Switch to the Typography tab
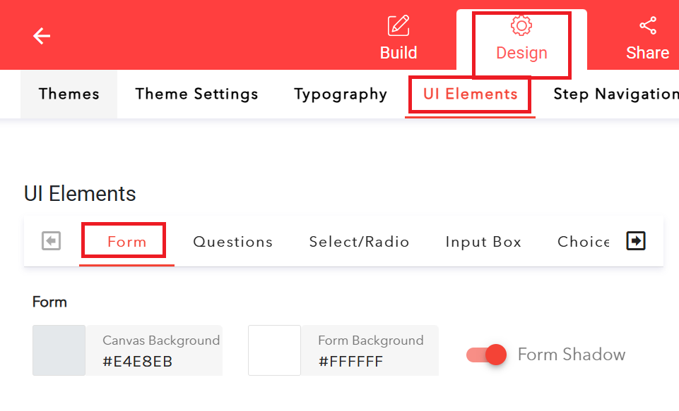679x411 pixels. [x=340, y=94]
